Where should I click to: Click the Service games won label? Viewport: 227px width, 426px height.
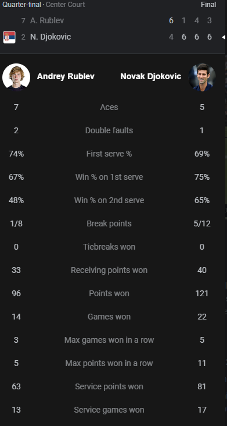pos(109,410)
